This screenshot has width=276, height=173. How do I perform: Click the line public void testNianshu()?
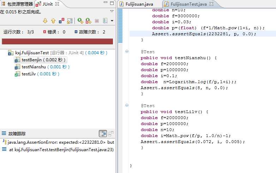[x=179, y=58]
